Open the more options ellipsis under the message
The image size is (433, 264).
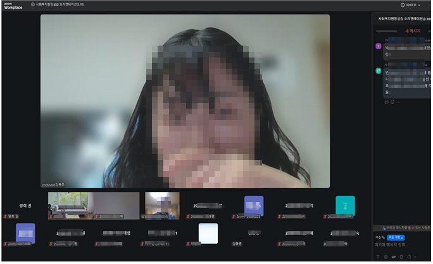pyautogui.click(x=398, y=102)
